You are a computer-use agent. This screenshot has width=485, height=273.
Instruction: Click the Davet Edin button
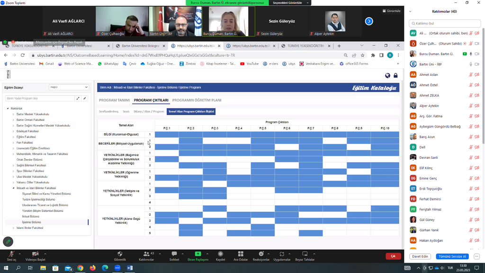pyautogui.click(x=420, y=256)
